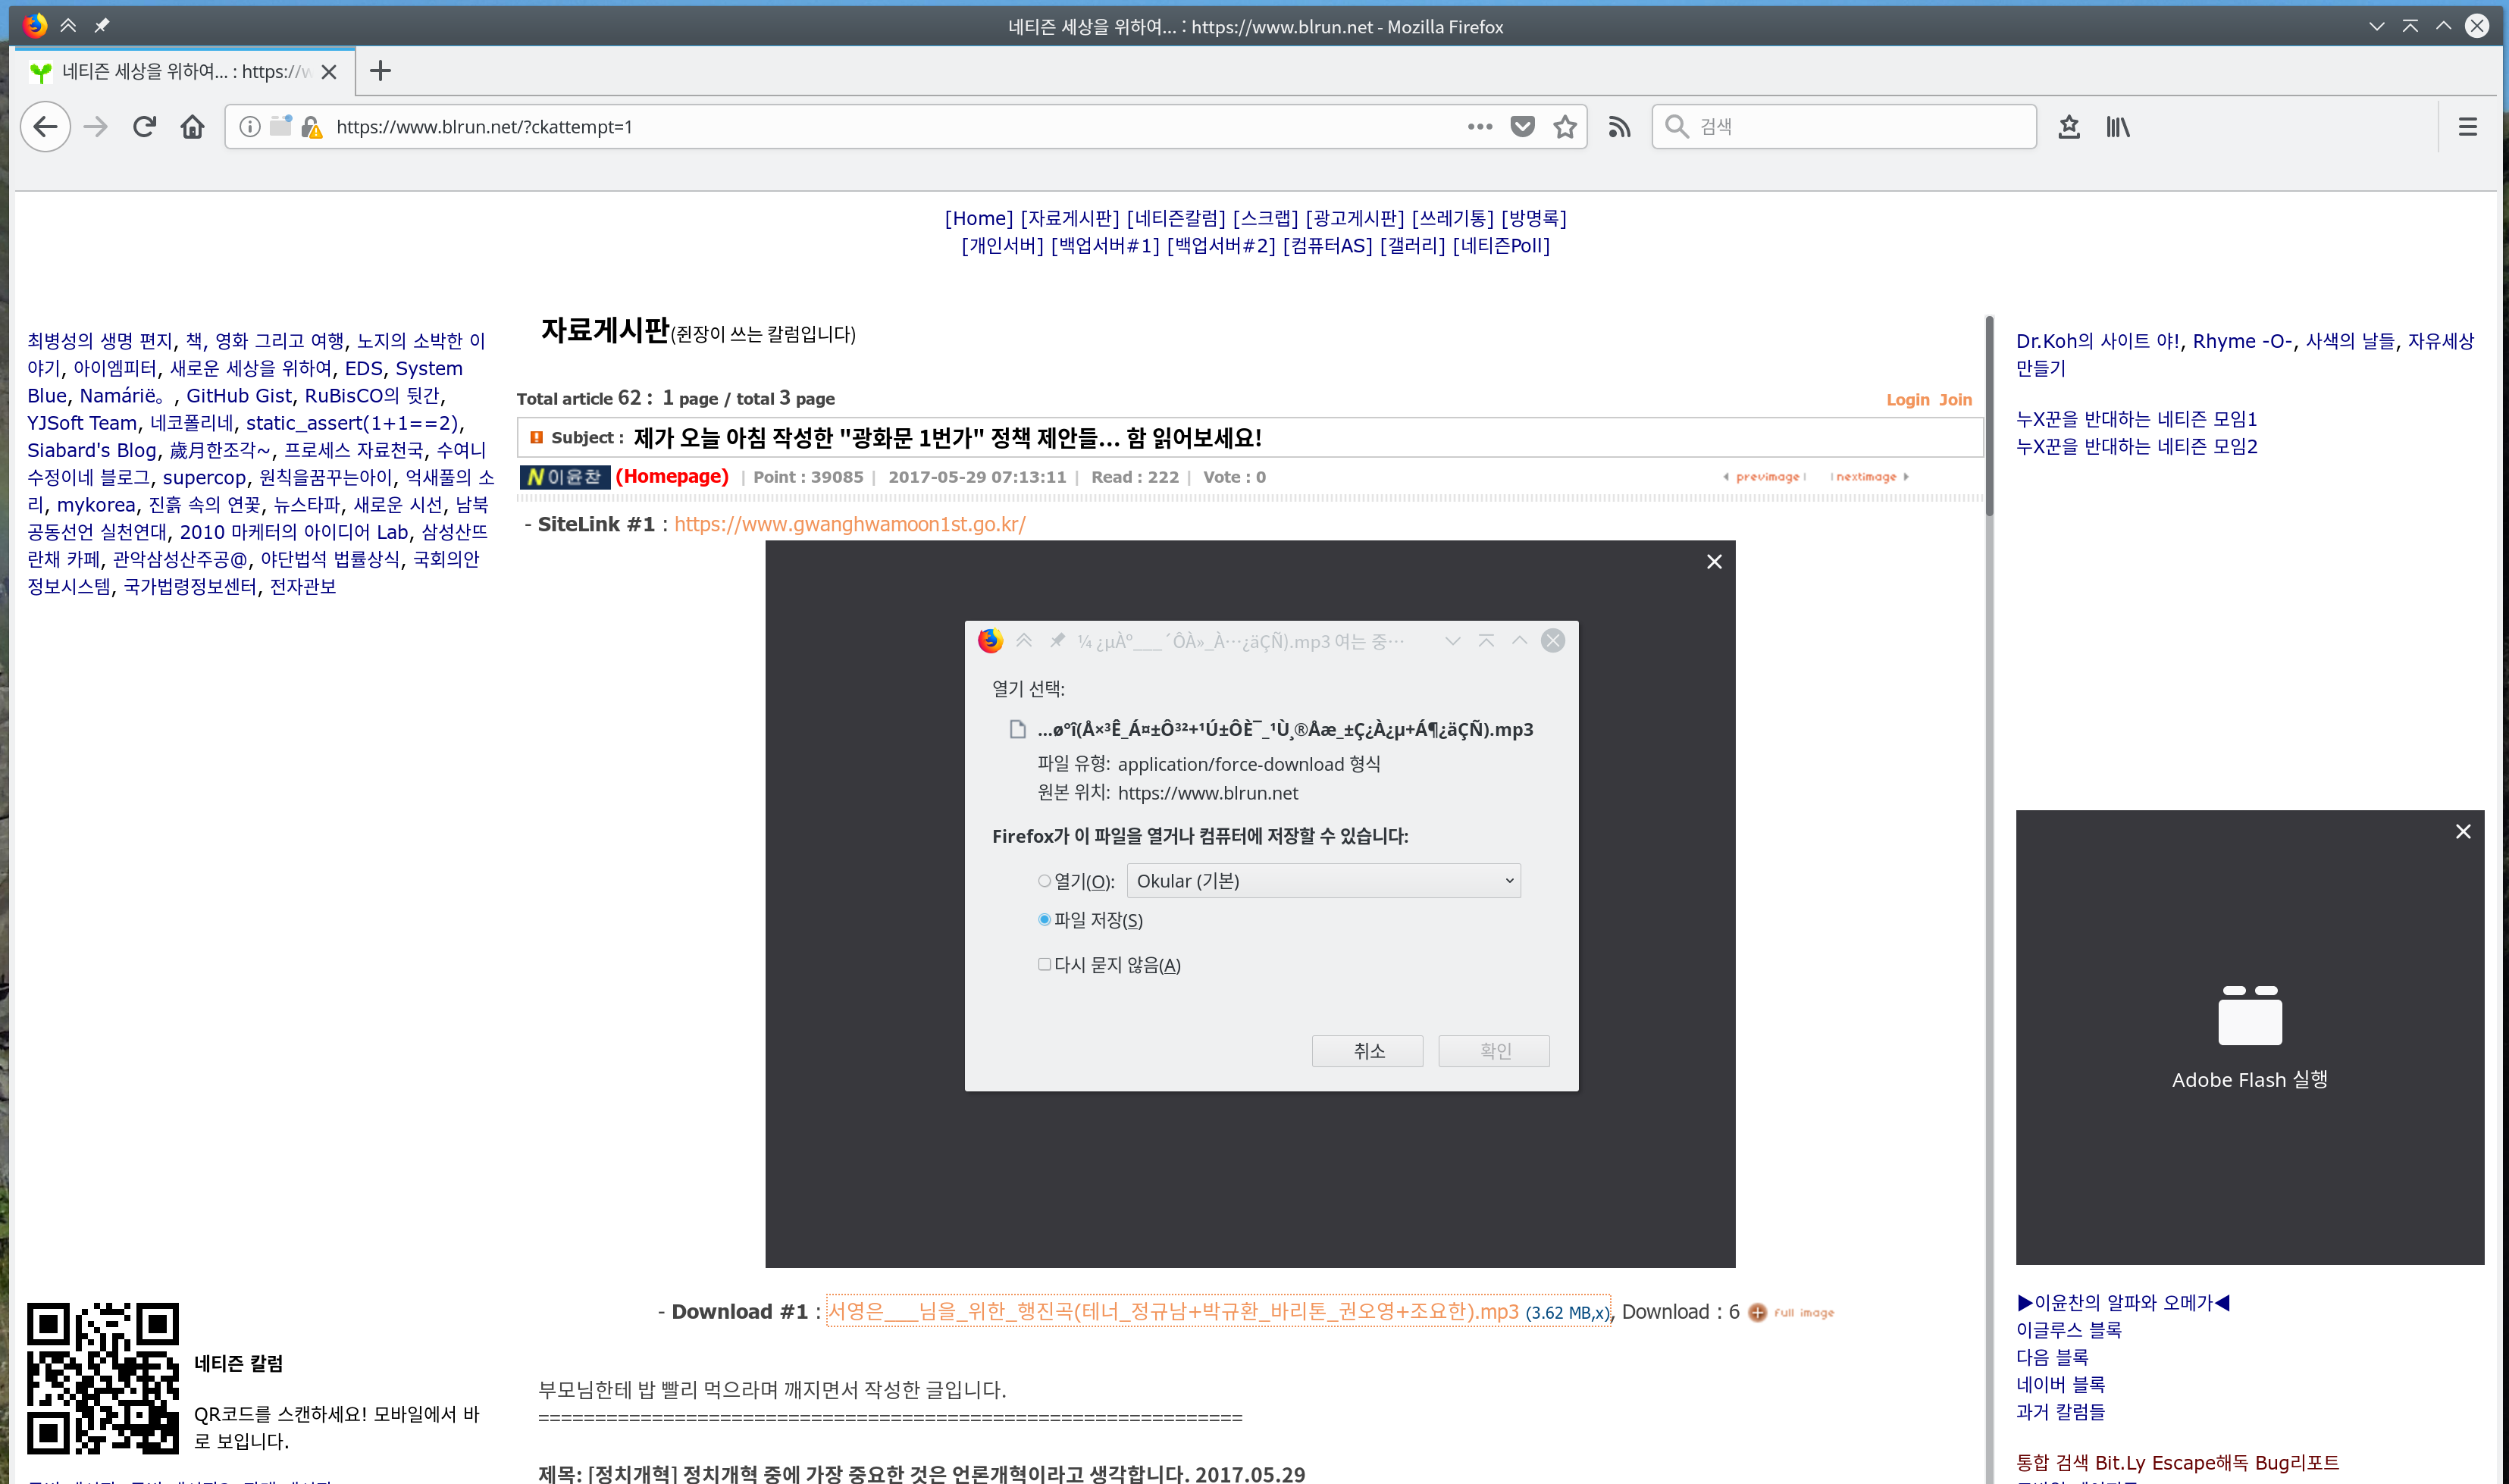Close the Adobe Flash panel with X
This screenshot has width=2509, height=1484.
2463,832
